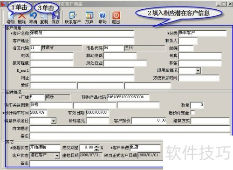Viewport: 233px width, 170px height.
Task: Open the 信息获取途径 dropdown arrow
Action: point(54,121)
